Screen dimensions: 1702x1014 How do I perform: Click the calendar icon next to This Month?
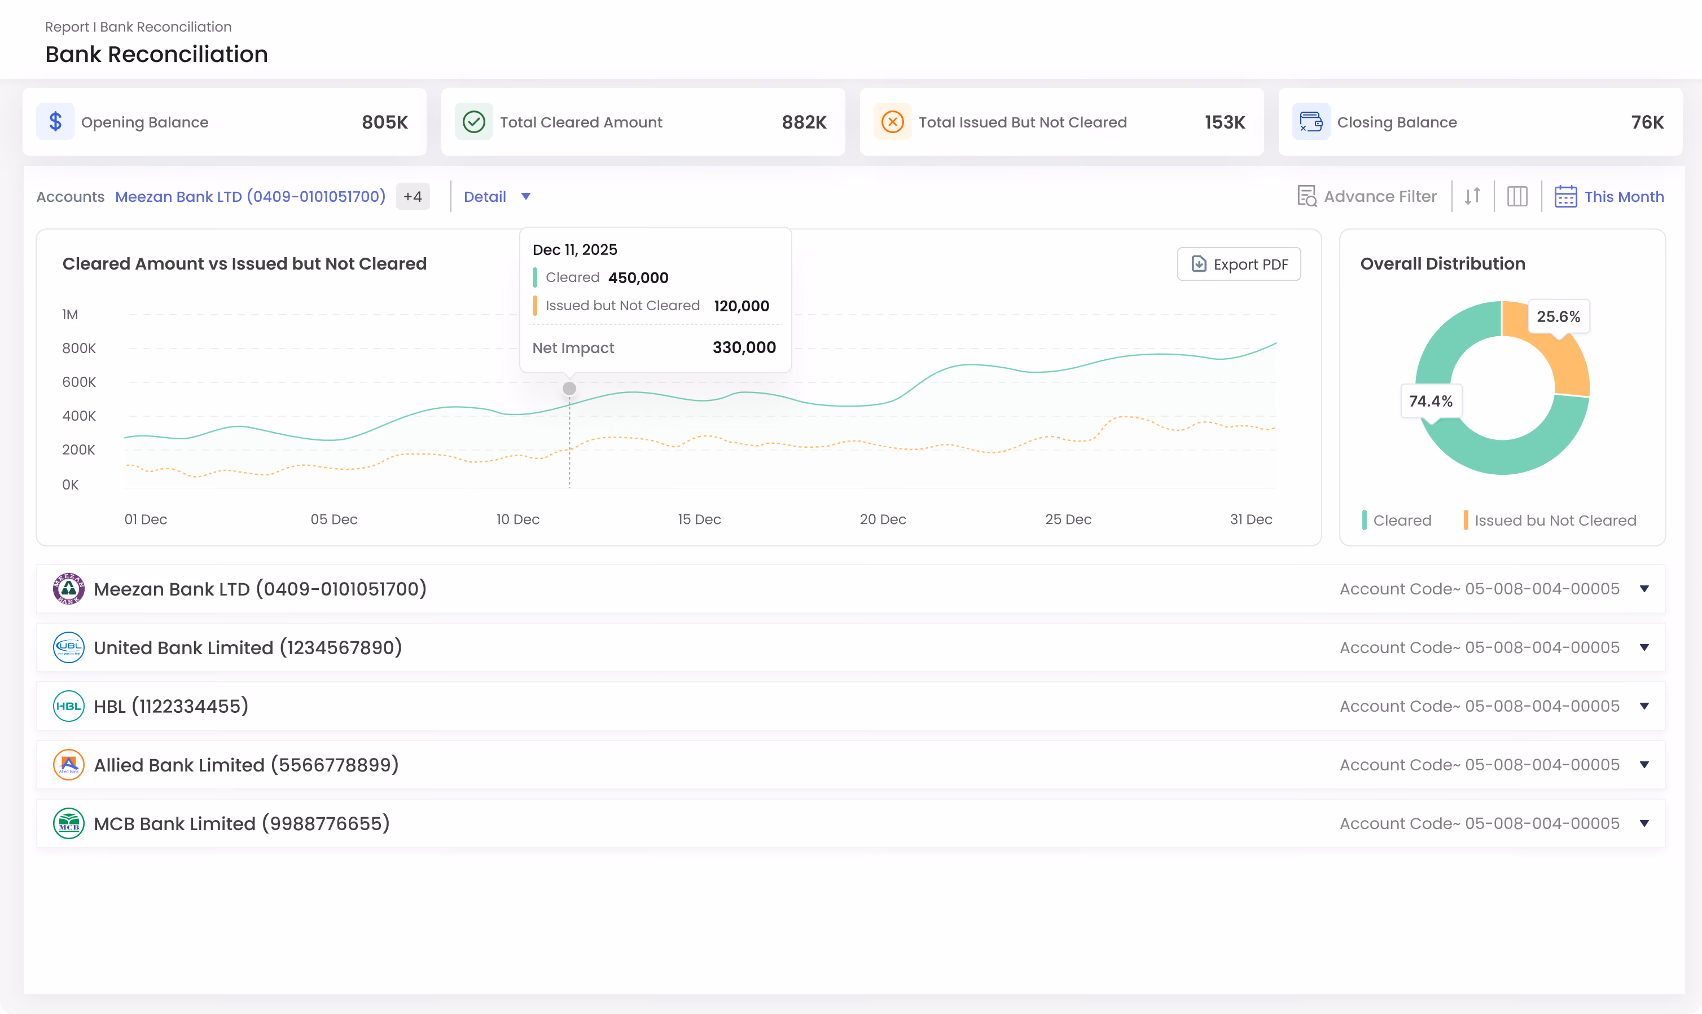coord(1565,197)
